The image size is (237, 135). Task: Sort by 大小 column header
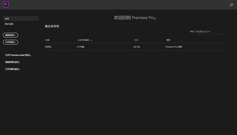click(136, 40)
